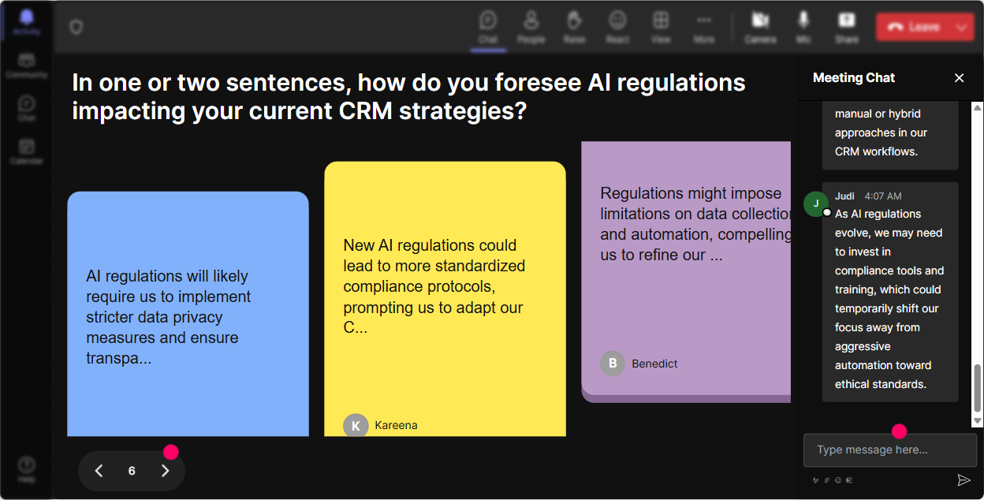Click the name Benedict on purple card
984x500 pixels.
point(654,364)
